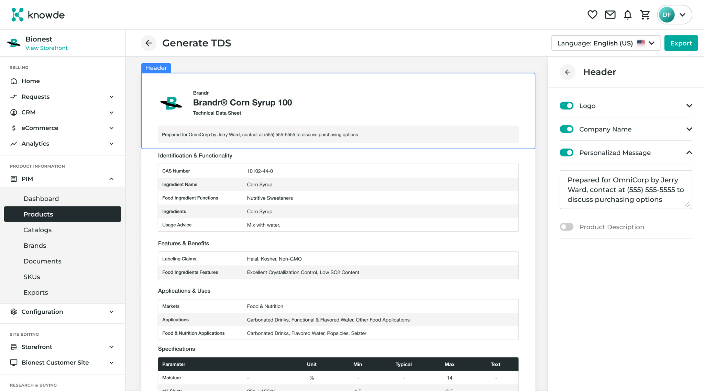Open the messages inbox icon

pos(610,14)
